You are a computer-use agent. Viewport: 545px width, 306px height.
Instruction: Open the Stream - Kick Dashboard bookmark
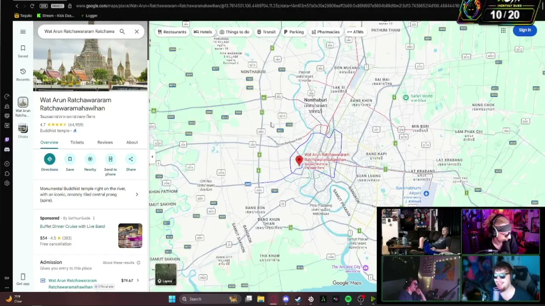tap(55, 16)
